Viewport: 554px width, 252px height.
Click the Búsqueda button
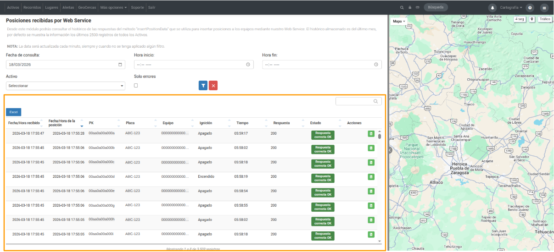pos(436,7)
